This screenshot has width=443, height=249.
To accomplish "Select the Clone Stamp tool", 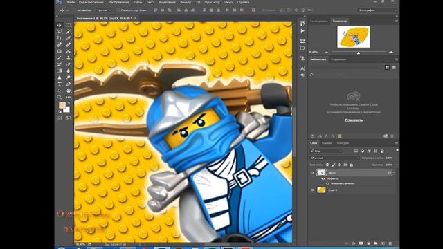I will pos(69,58).
